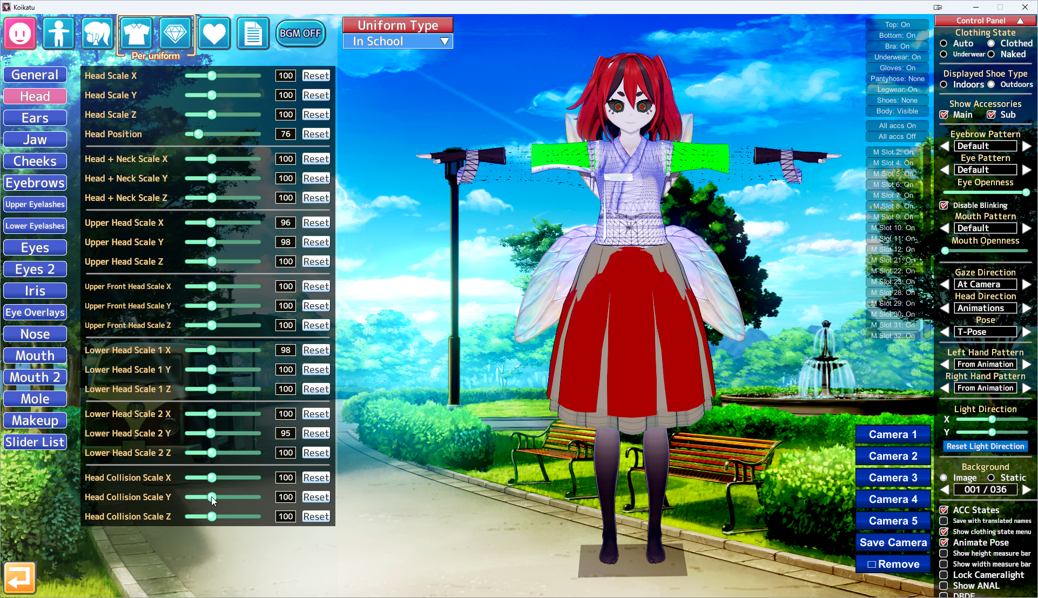The height and width of the screenshot is (598, 1038).
Task: Enable Lock Cameralight checkbox
Action: coord(943,575)
